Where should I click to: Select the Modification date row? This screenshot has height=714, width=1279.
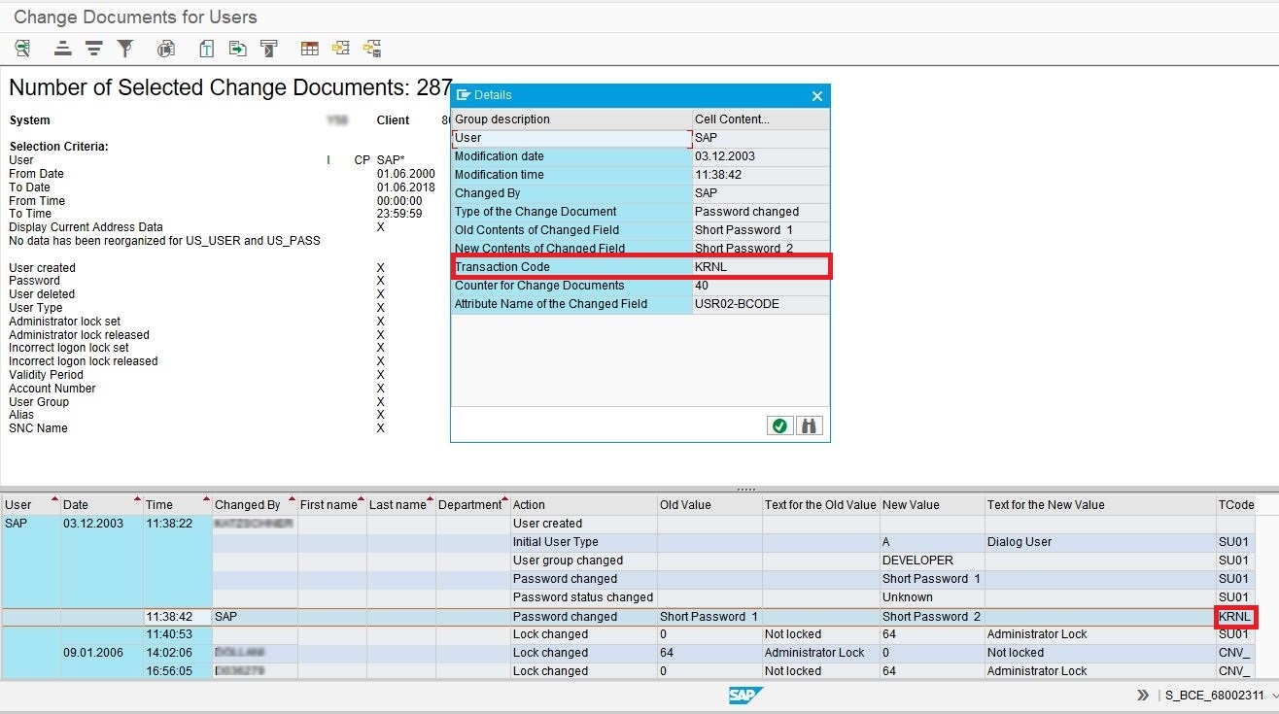point(640,156)
